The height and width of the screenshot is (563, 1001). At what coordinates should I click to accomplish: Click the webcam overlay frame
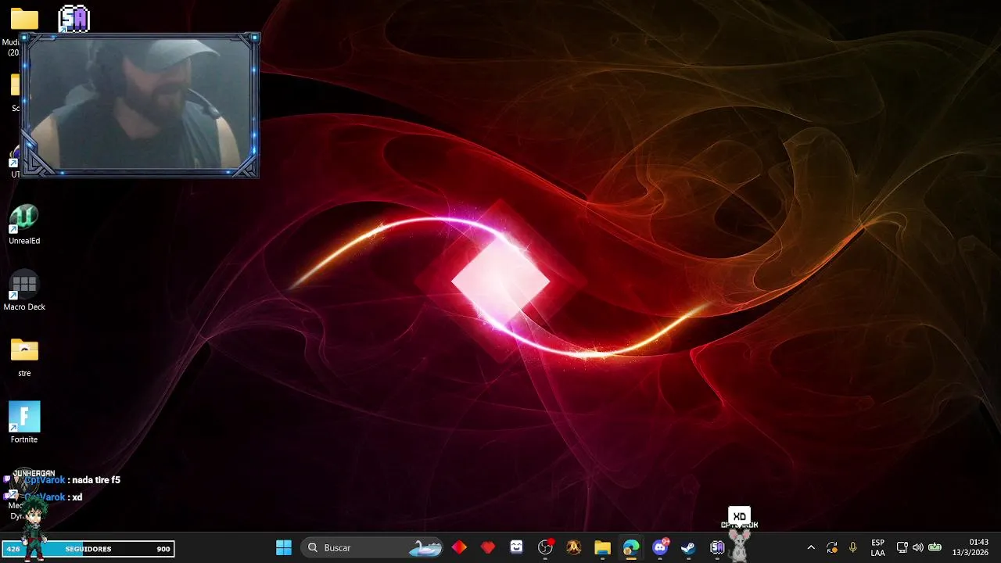(x=140, y=105)
